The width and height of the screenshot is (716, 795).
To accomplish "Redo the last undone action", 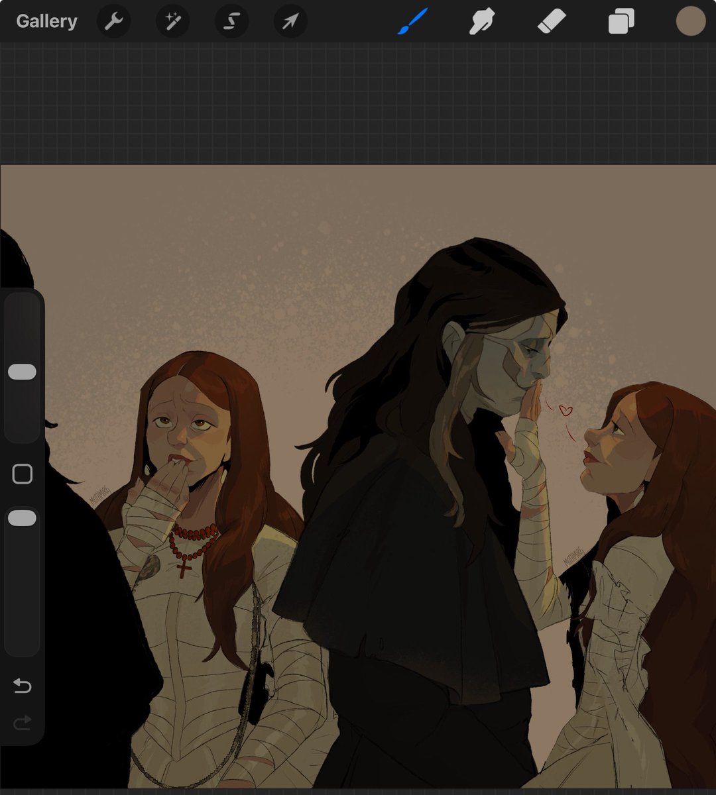I will (x=23, y=723).
